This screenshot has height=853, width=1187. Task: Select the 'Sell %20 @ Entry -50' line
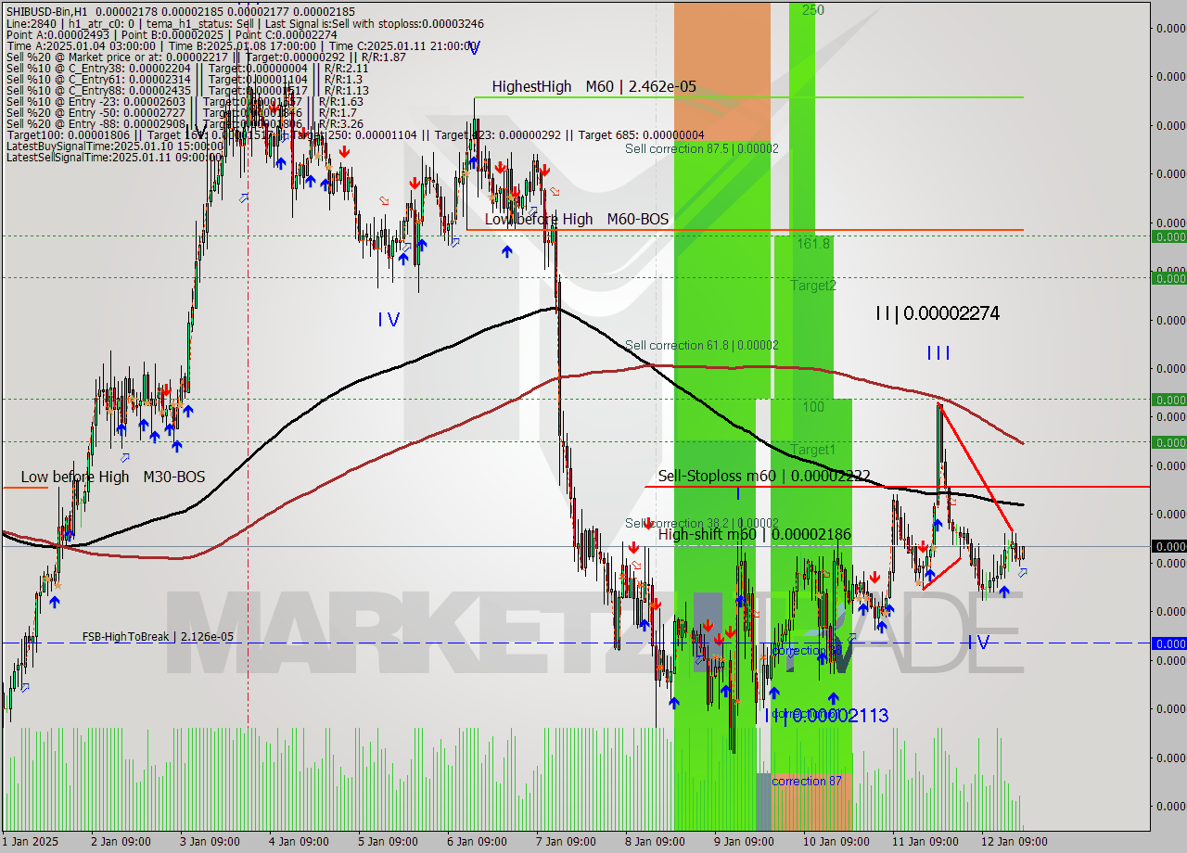click(x=184, y=113)
